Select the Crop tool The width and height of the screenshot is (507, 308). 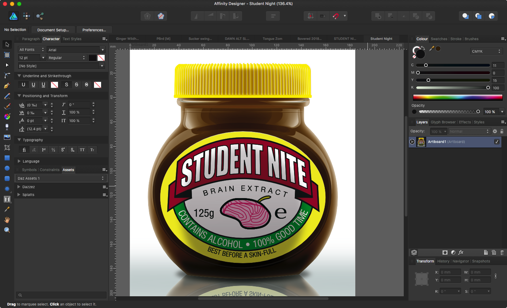[7, 148]
